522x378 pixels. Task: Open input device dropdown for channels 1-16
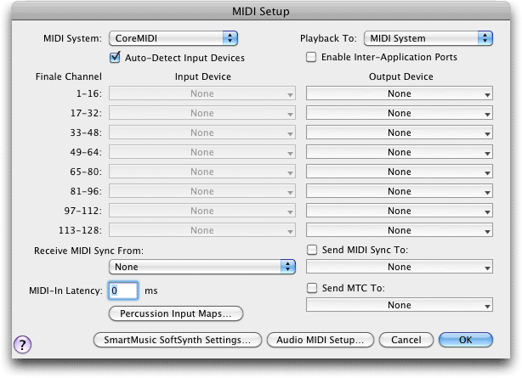coord(202,93)
